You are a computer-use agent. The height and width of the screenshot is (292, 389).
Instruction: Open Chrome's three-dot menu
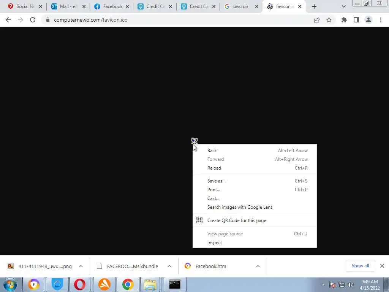(381, 20)
